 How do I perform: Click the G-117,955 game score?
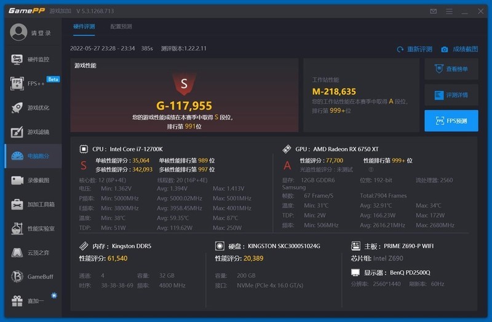pos(184,106)
